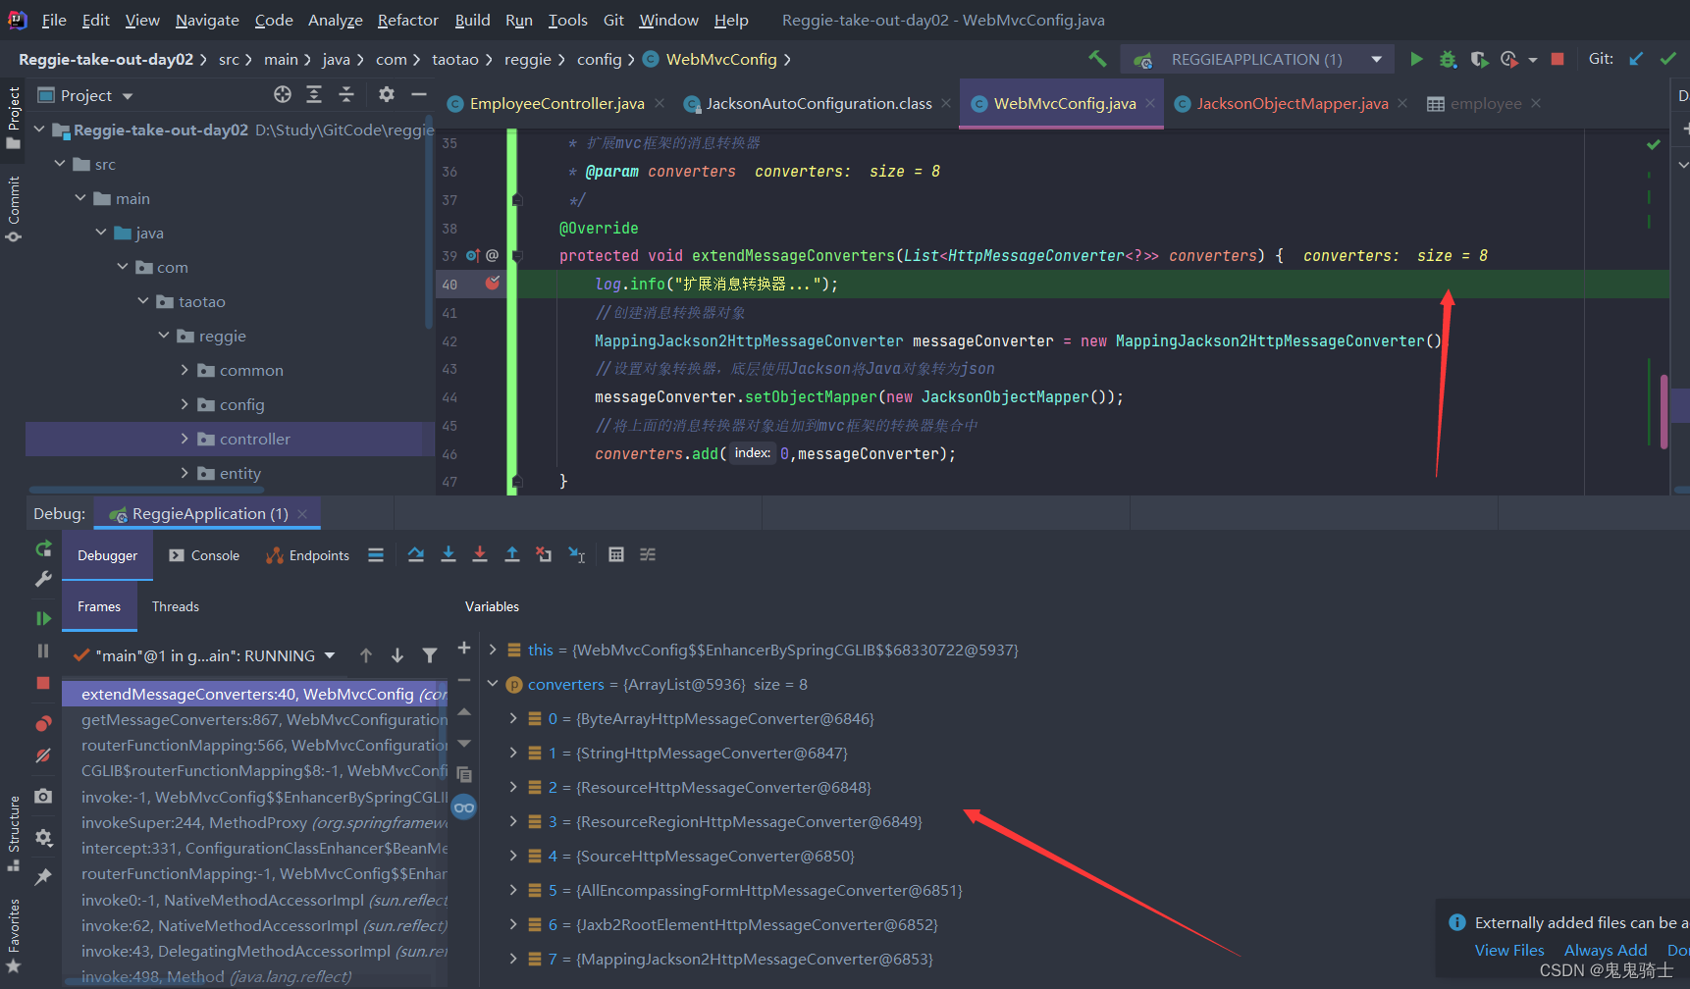Click the editor vertical scrollbar thumb

coord(1664,412)
